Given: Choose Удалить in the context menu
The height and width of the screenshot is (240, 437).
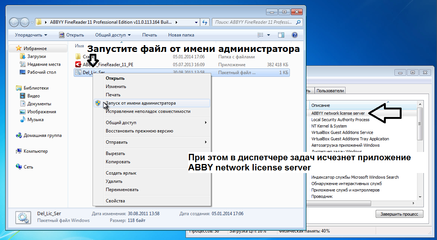Looking at the screenshot, I should [x=114, y=181].
